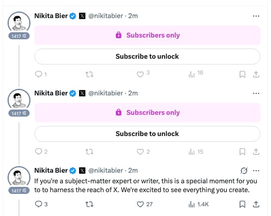Reply to the post with 2 replies
The width and height of the screenshot is (271, 216).
38,152
